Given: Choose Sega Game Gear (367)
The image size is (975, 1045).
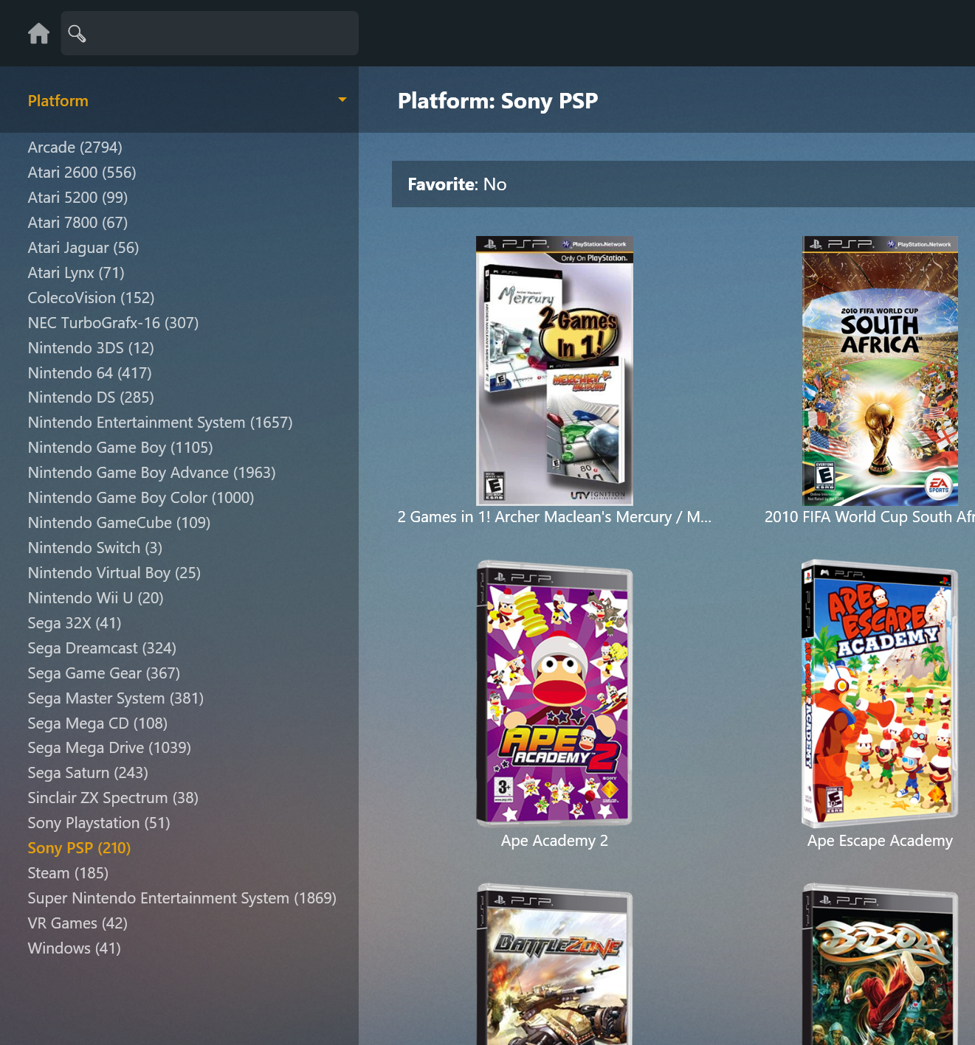Looking at the screenshot, I should point(104,673).
